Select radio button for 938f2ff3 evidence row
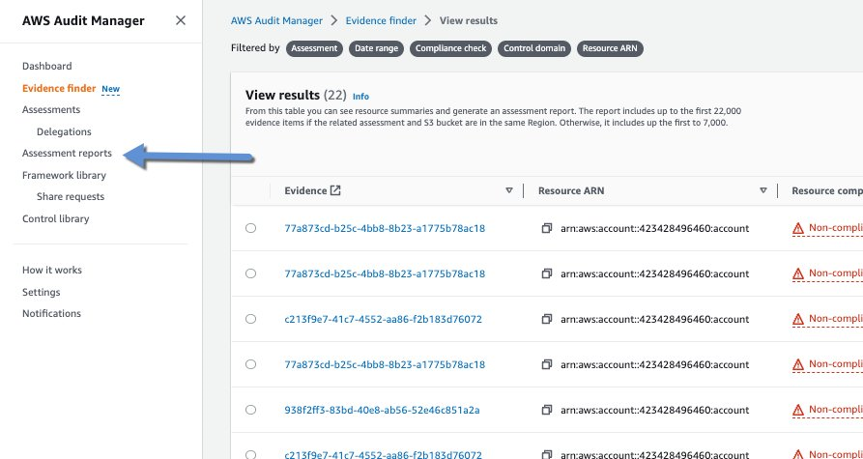863x459 pixels. click(251, 410)
